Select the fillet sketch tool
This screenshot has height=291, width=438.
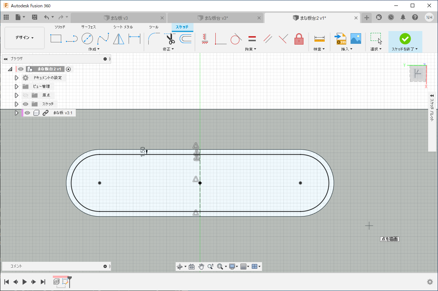pos(154,38)
